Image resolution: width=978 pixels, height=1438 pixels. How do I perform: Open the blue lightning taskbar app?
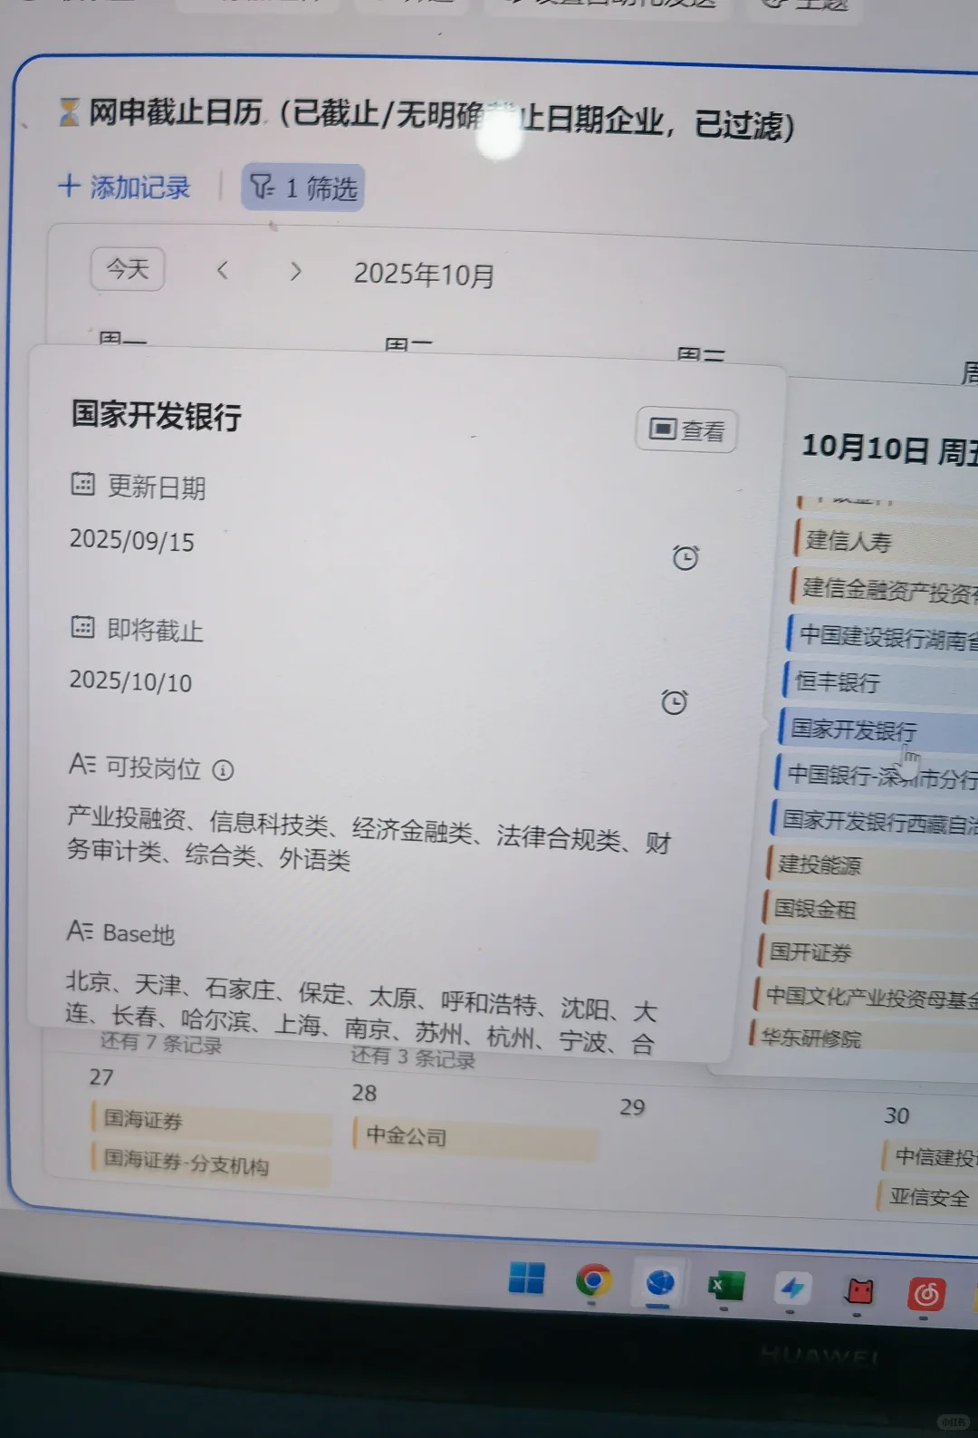(x=792, y=1288)
